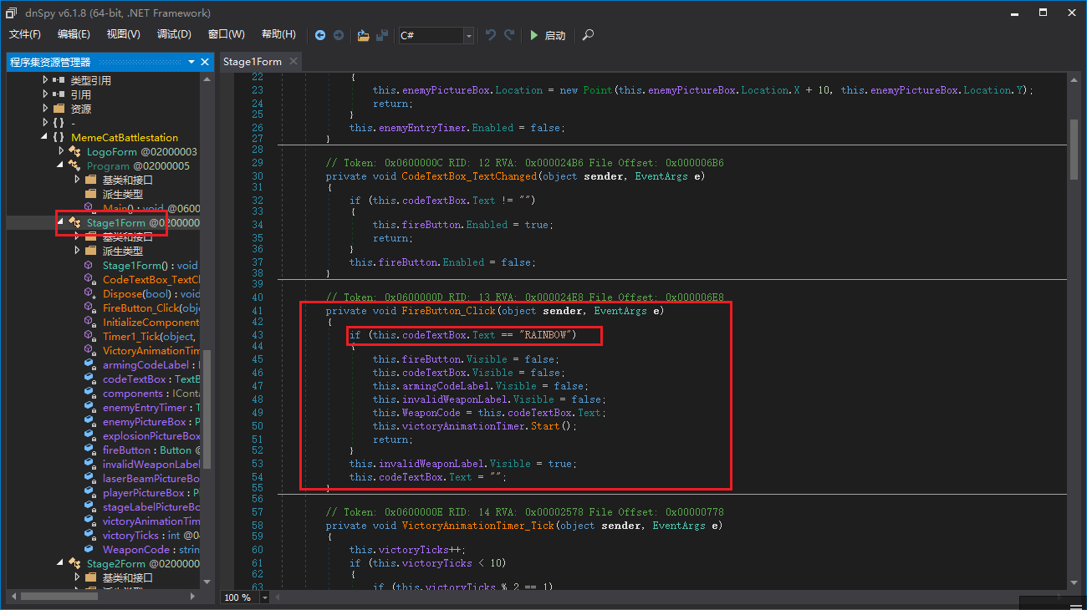The width and height of the screenshot is (1087, 610).
Task: Open the C# language dropdown
Action: pos(468,35)
